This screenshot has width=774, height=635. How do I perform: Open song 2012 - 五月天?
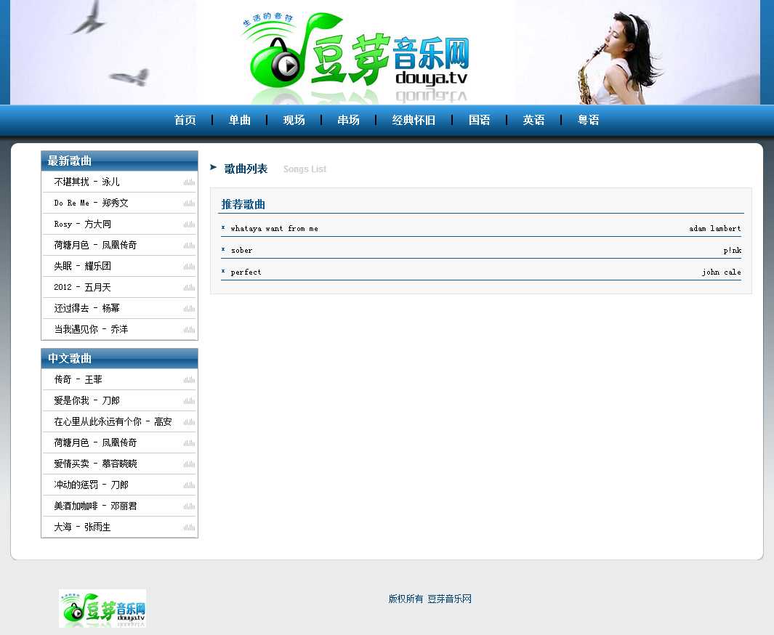[82, 288]
